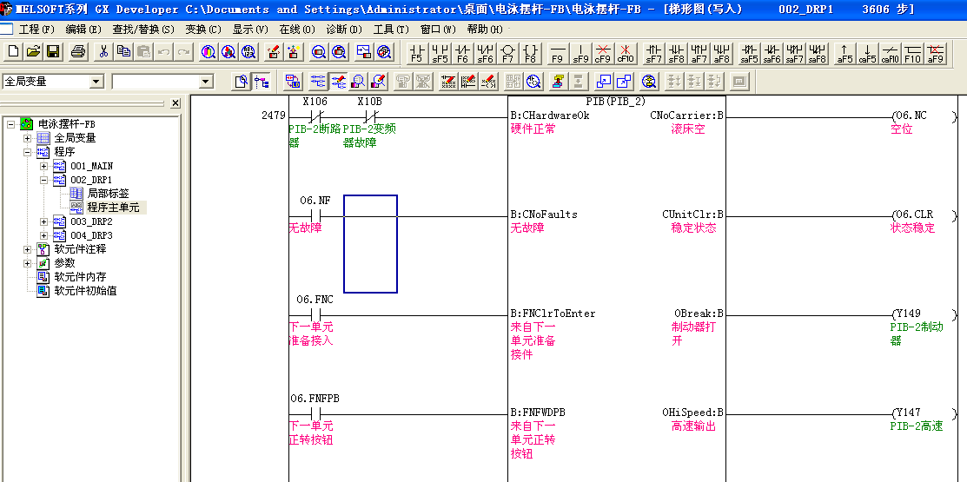Click the Save project icon

tap(53, 52)
